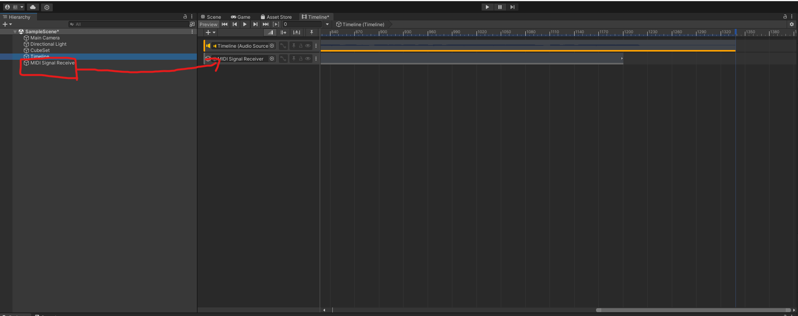Select the Hierarchy tab

click(19, 17)
